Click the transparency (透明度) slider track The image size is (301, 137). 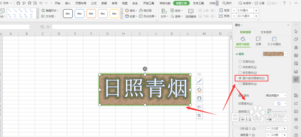click(x=276, y=112)
